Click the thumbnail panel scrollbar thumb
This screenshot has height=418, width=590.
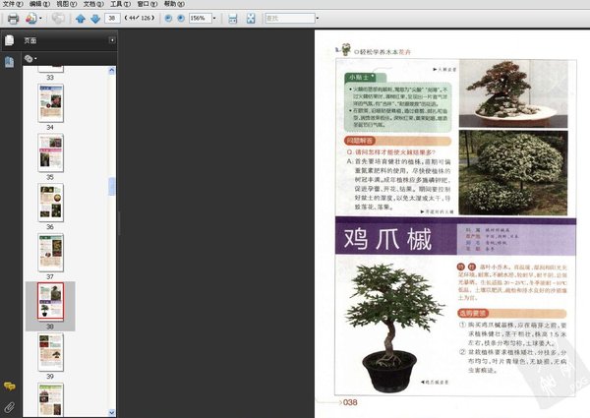pos(112,186)
